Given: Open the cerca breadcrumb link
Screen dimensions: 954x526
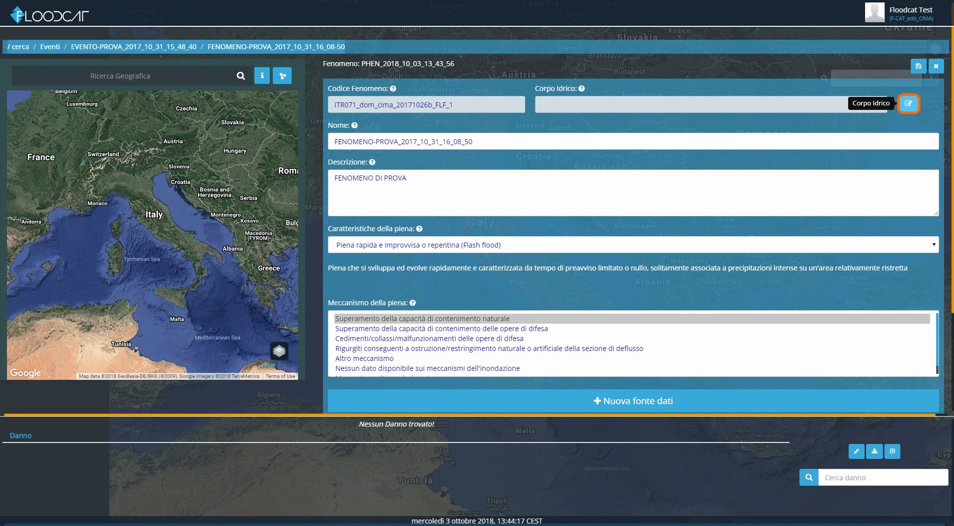Looking at the screenshot, I should 20,47.
